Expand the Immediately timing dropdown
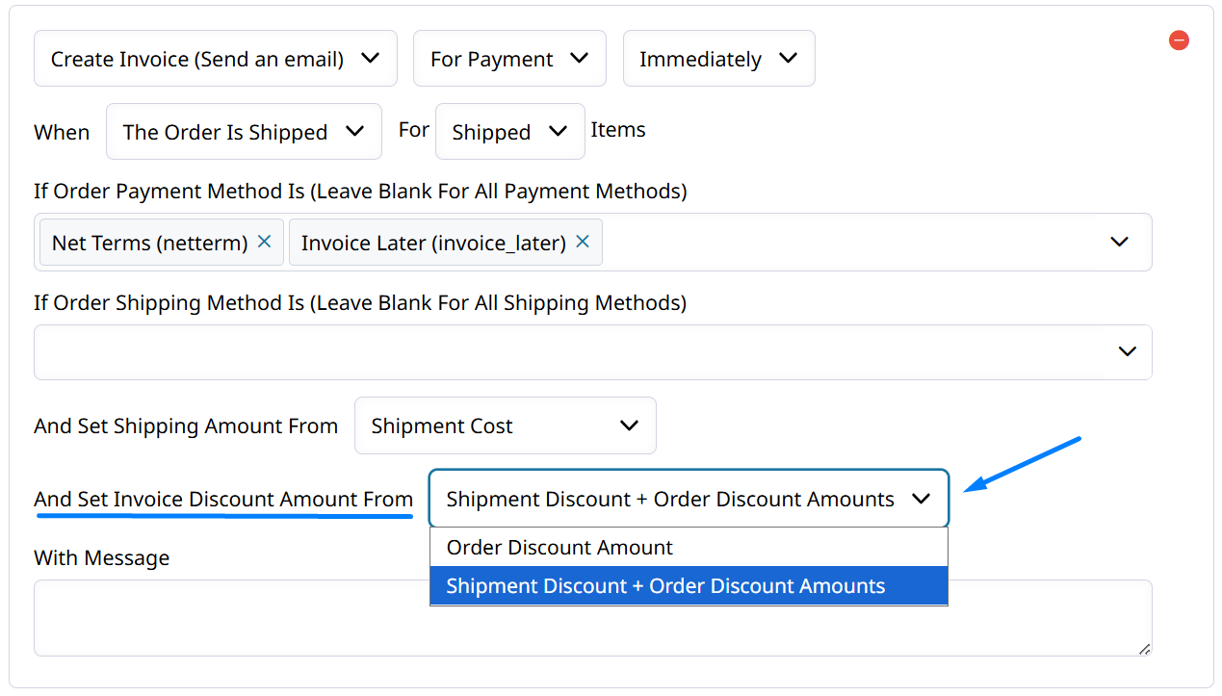Screen dimensions: 1222x696 point(718,59)
